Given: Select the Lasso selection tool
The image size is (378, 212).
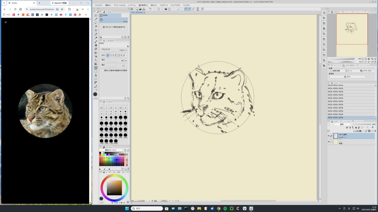Looking at the screenshot, I should coord(96,23).
